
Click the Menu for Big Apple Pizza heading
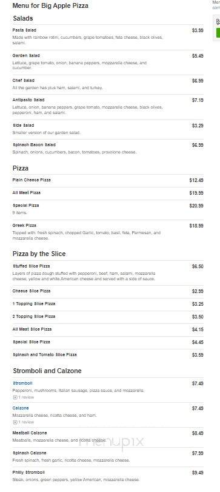(50, 5)
